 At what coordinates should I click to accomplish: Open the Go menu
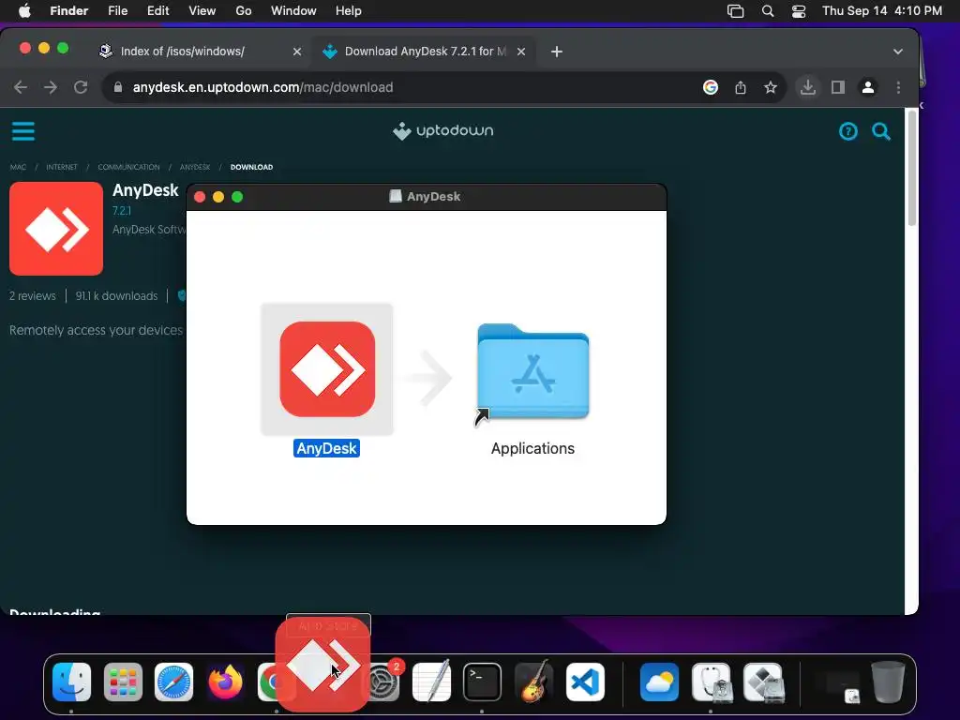pos(244,11)
